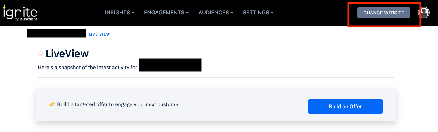This screenshot has height=132, width=438.
Task: Click the "by launchlabs" text under logo
Action: [x=26, y=19]
